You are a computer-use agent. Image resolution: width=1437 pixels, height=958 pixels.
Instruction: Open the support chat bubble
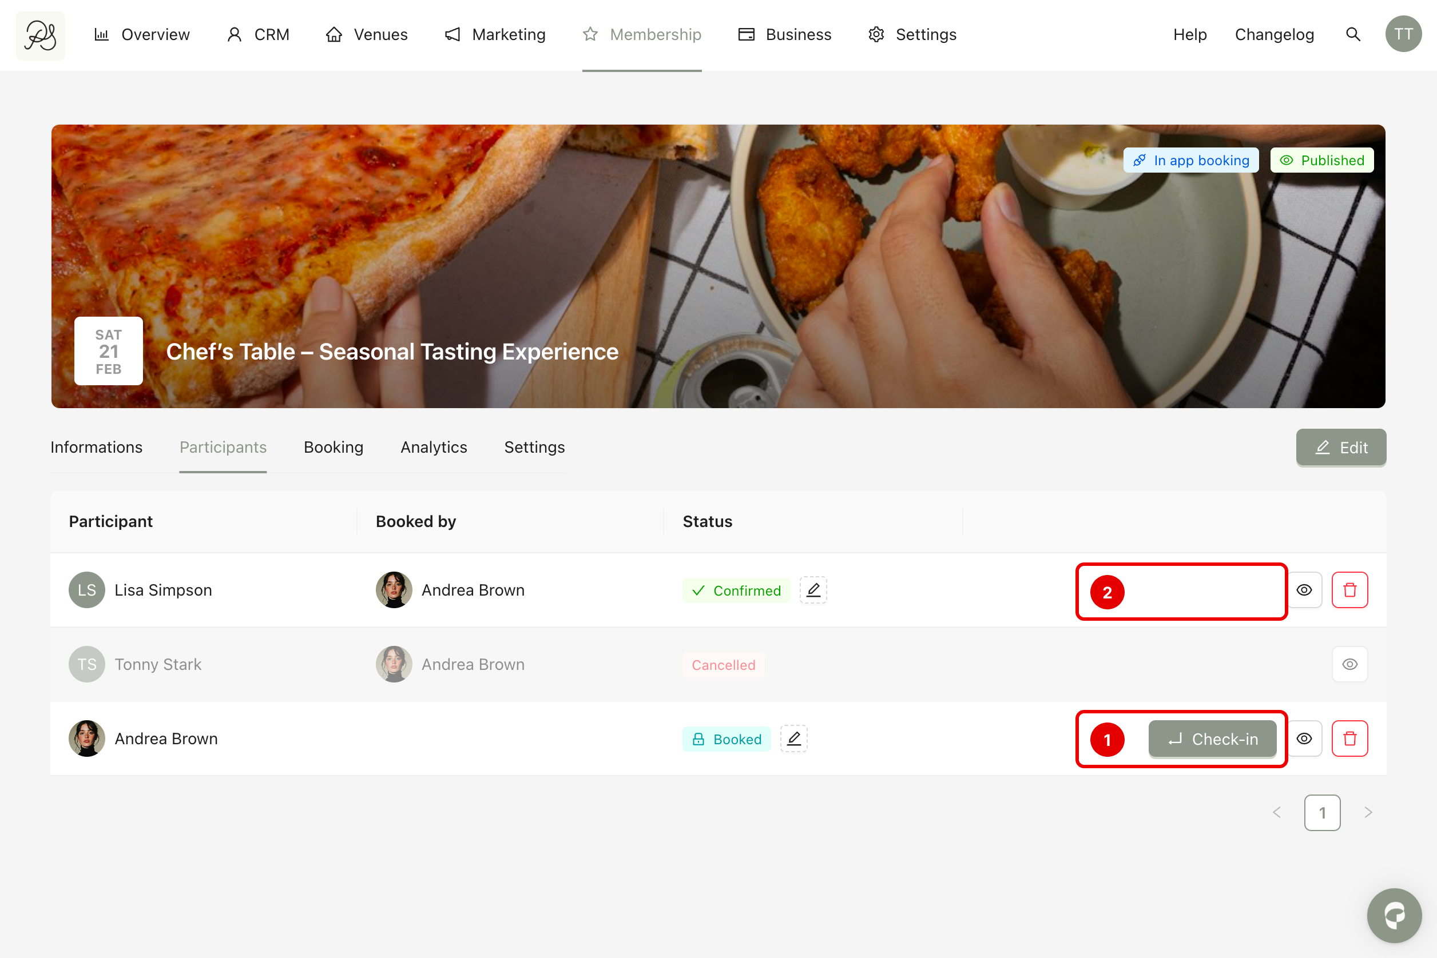[x=1394, y=915]
